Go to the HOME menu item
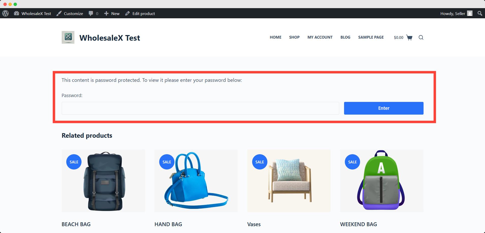This screenshot has height=233, width=485. click(x=276, y=37)
